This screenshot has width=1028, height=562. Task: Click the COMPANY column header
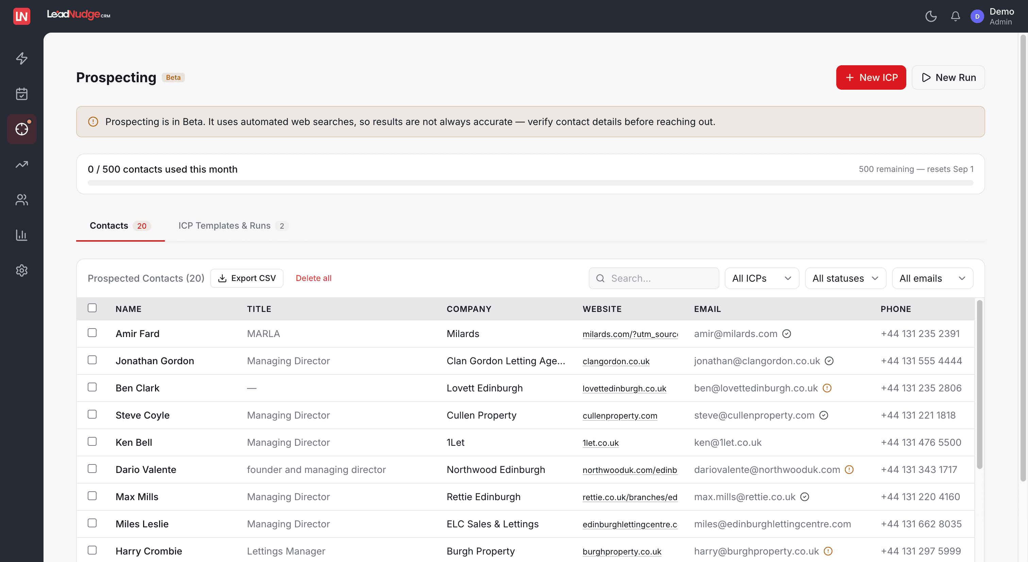469,309
